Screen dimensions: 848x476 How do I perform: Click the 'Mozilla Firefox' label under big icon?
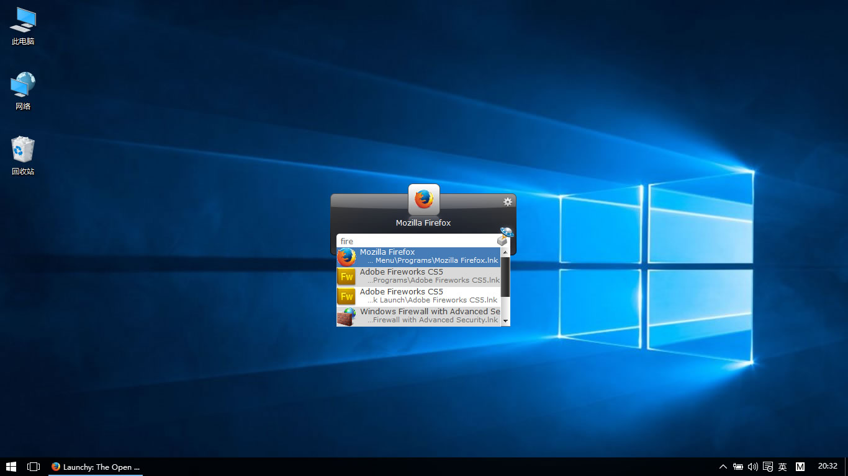coord(423,223)
